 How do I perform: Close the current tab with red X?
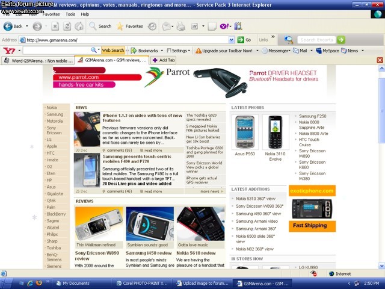tap(380, 60)
